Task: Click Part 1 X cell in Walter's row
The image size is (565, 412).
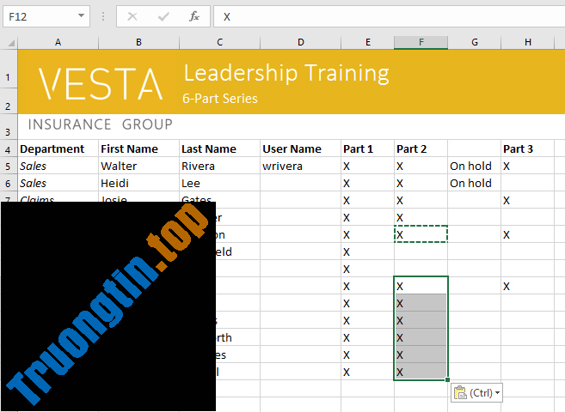Action: pos(367,167)
